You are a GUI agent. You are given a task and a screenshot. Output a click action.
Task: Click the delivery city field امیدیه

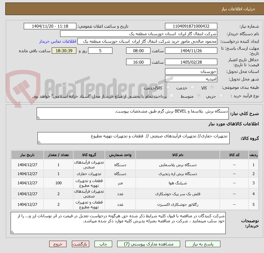point(191,79)
